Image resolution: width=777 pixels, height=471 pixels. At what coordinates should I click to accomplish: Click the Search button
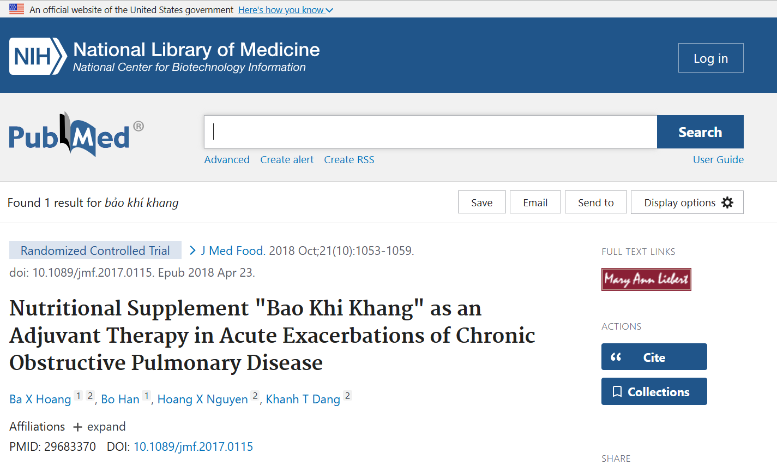click(700, 132)
